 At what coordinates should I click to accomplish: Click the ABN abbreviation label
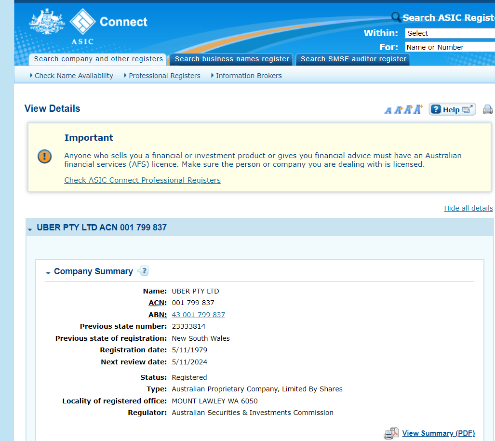158,315
